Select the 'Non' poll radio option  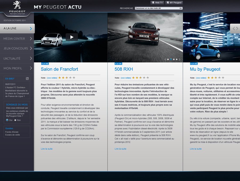(x=15, y=120)
